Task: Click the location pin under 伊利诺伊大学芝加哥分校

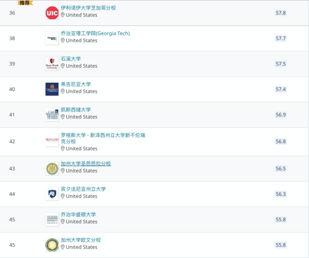Action: pyautogui.click(x=63, y=15)
